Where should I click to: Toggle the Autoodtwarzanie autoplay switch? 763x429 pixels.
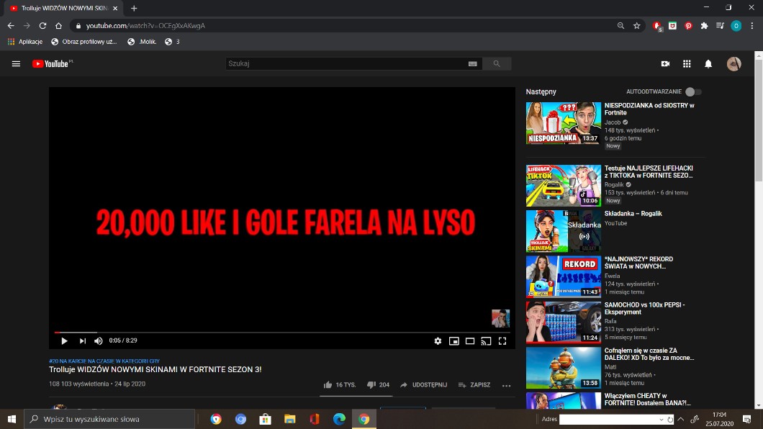click(x=692, y=92)
